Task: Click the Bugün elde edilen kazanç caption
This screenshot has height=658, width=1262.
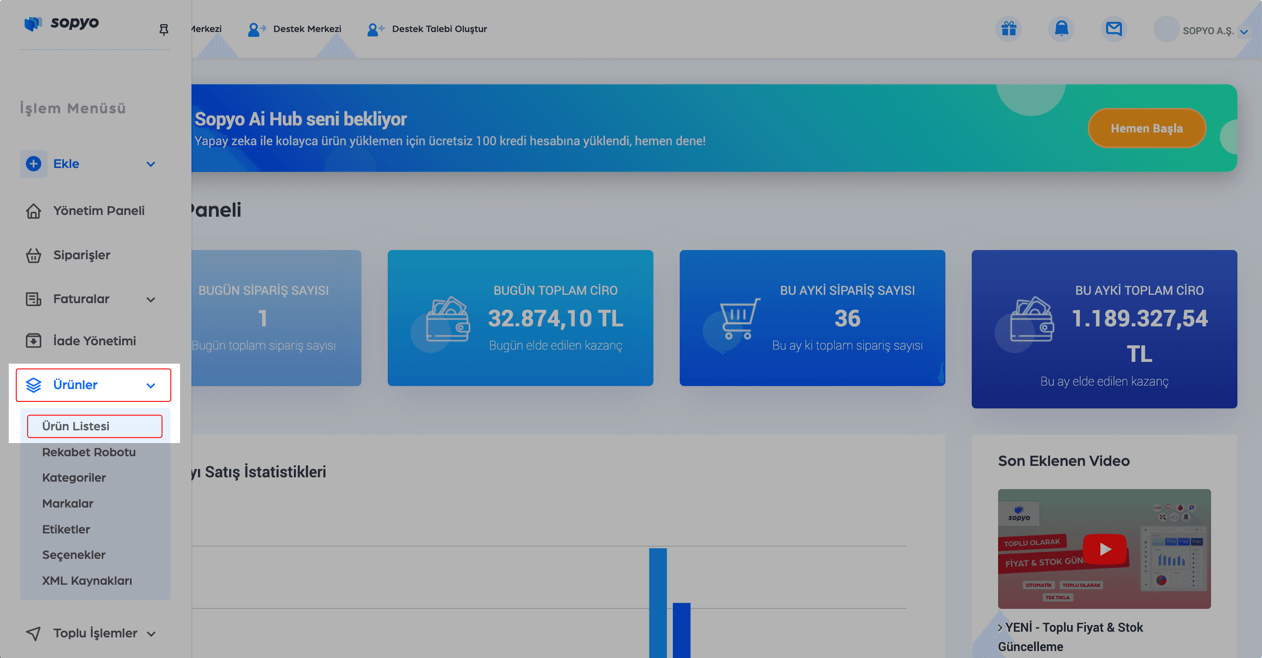Action: (555, 345)
